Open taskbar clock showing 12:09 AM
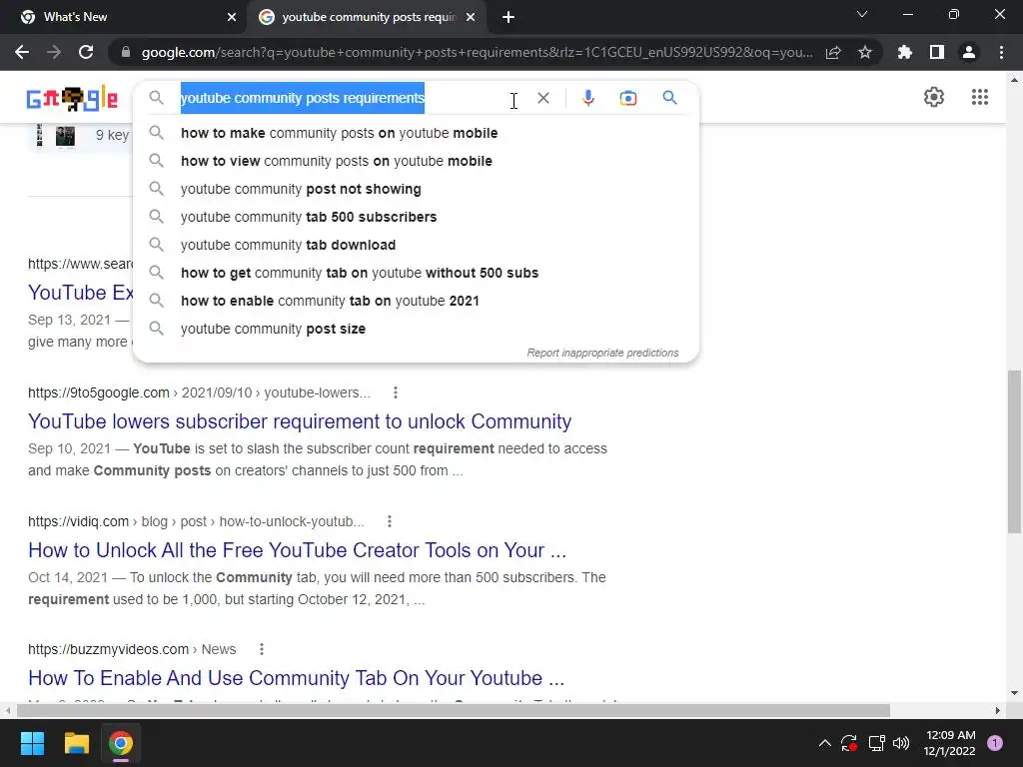The height and width of the screenshot is (767, 1023). click(x=950, y=743)
